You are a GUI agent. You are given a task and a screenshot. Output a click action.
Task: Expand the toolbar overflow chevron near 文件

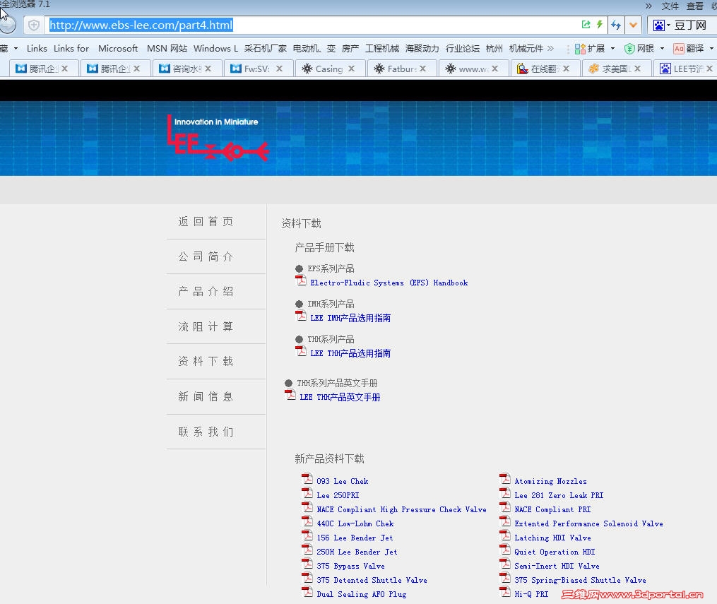pos(648,6)
